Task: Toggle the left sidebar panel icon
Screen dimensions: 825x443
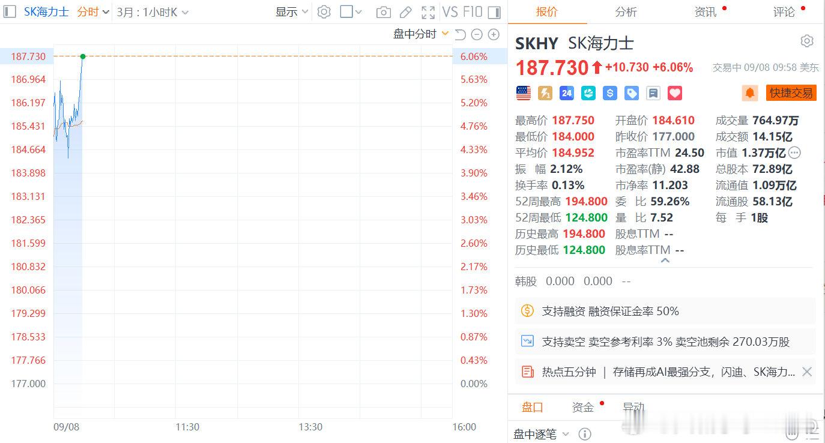Action: coord(9,12)
